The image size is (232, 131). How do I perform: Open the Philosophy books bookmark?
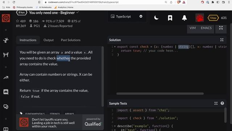(x=23, y=7)
